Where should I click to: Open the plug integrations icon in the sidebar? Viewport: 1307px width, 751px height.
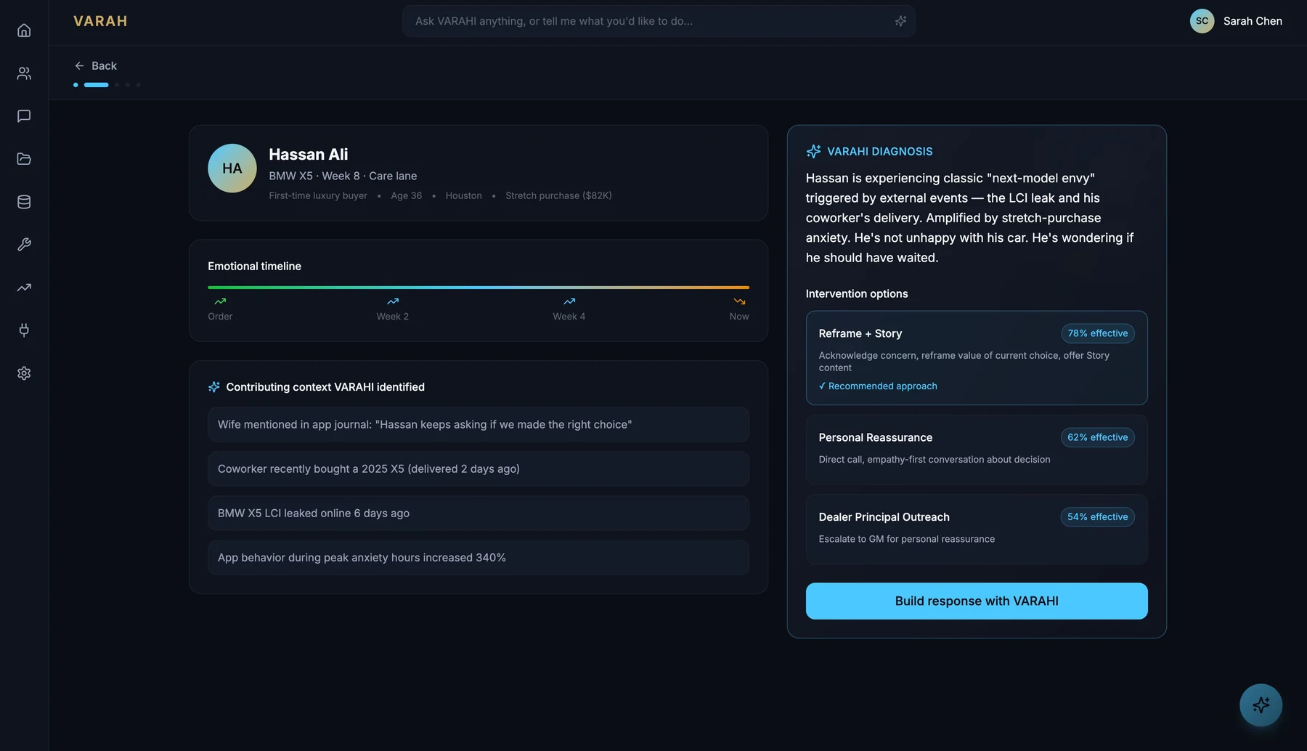click(24, 330)
